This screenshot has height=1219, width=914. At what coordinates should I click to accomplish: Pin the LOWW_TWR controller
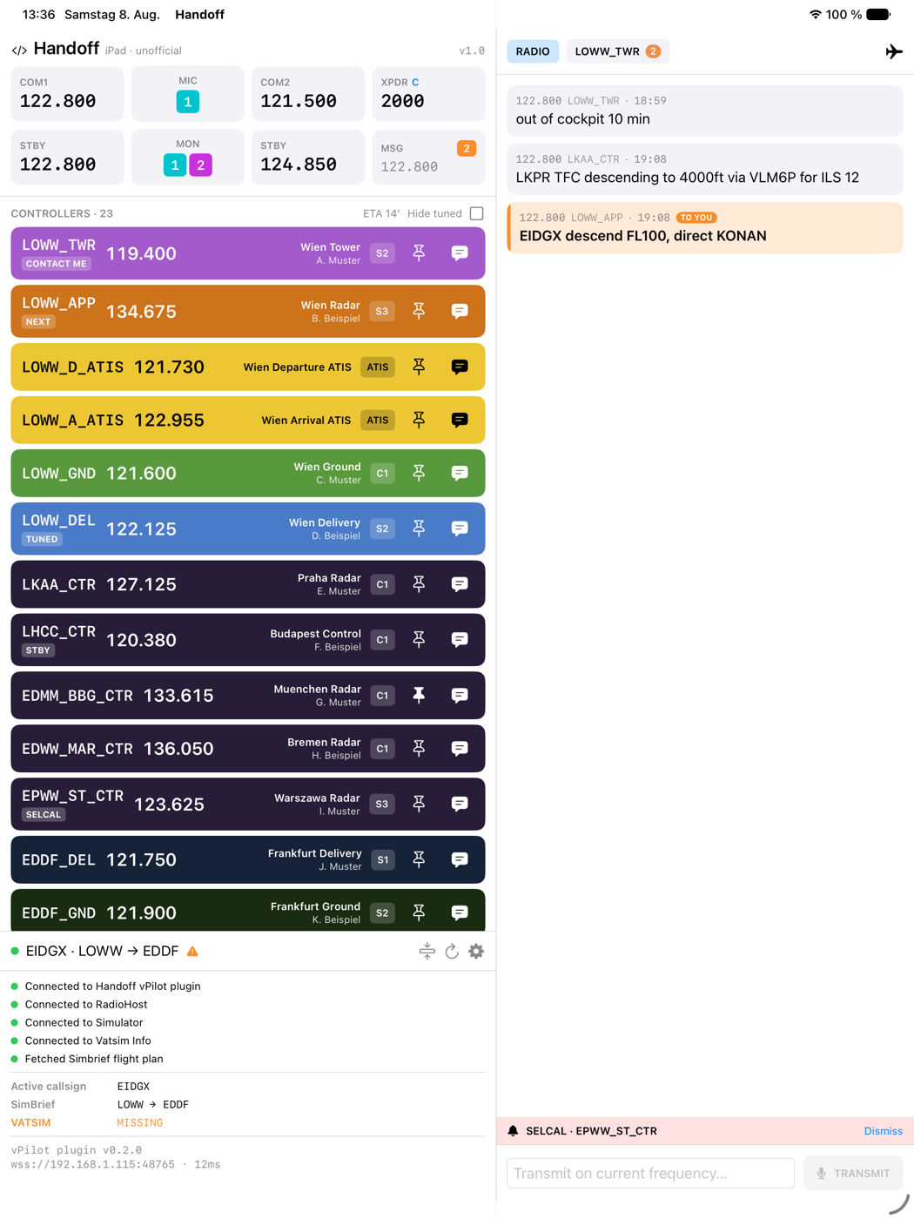point(419,253)
